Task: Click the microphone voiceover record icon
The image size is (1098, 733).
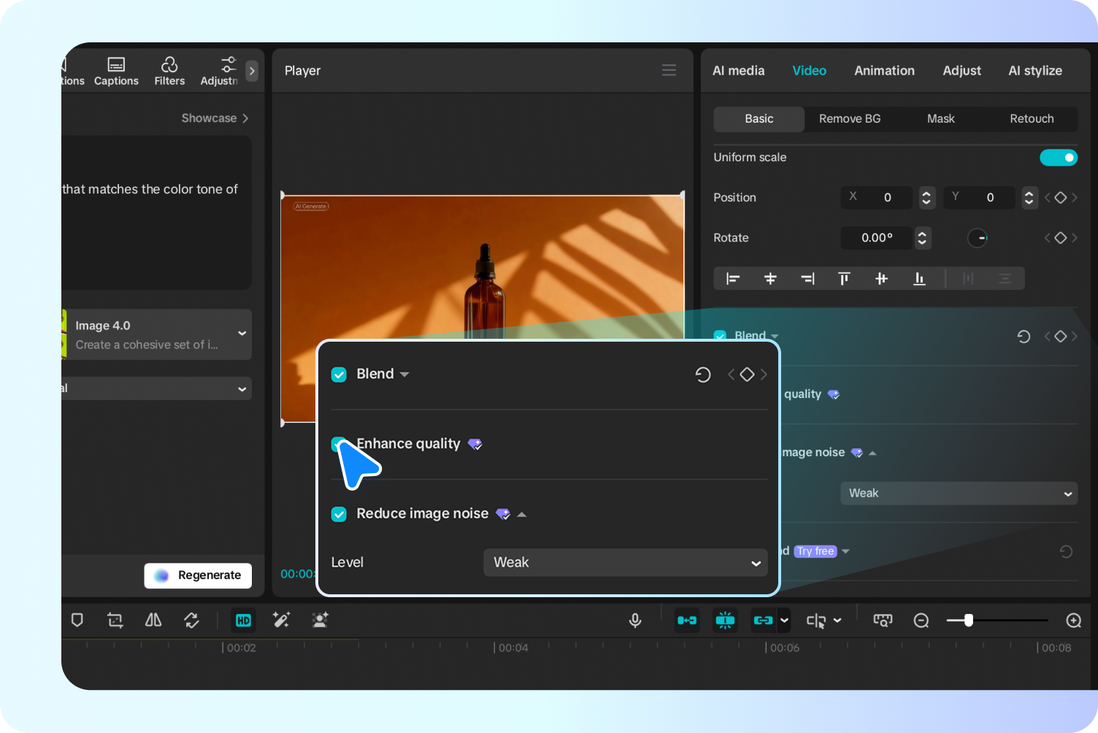Action: (x=635, y=621)
